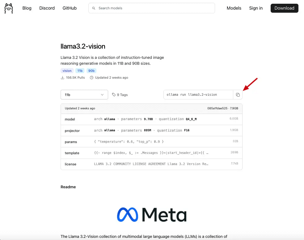Image resolution: width=304 pixels, height=240 pixels.
Task: Click the 7.7kB license size value
Action: coord(234,164)
